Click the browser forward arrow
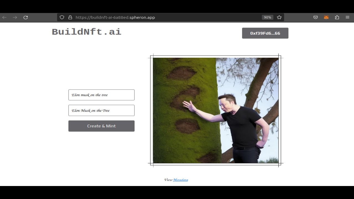 click(x=15, y=17)
